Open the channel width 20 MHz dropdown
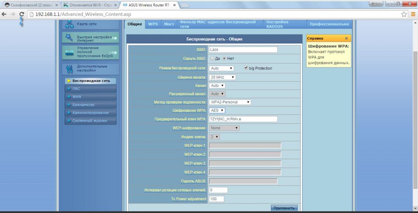Viewport: 418px width, 213px height. coord(223,77)
